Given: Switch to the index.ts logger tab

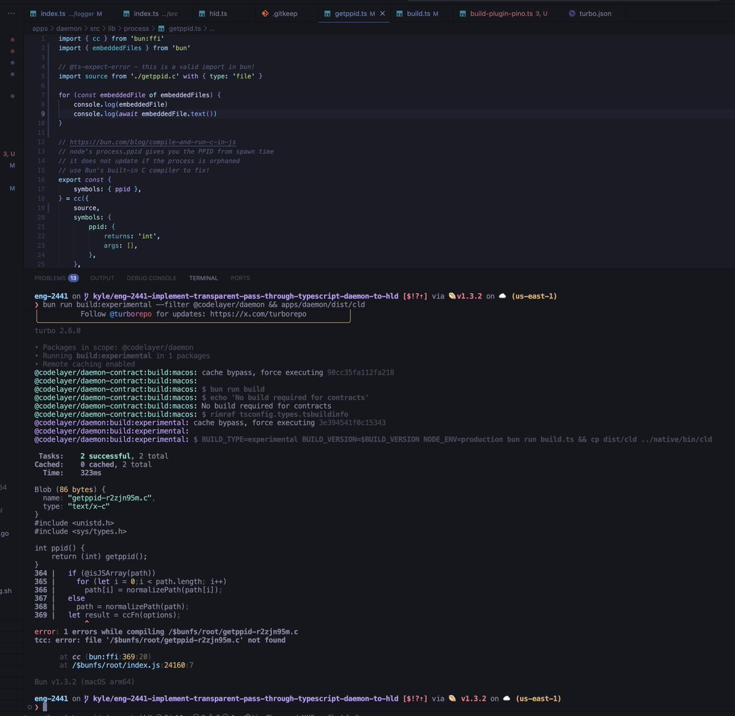Looking at the screenshot, I should pyautogui.click(x=66, y=13).
